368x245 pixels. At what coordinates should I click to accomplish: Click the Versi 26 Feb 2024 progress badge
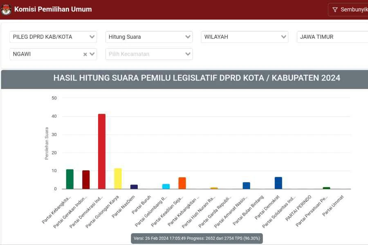point(197,238)
